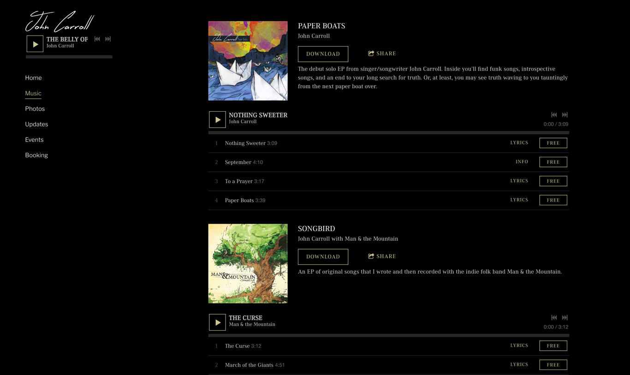Play The Belly Of in sidebar player
This screenshot has height=375, width=630.
[35, 44]
